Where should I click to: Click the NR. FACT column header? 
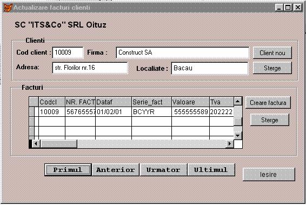tap(80, 102)
